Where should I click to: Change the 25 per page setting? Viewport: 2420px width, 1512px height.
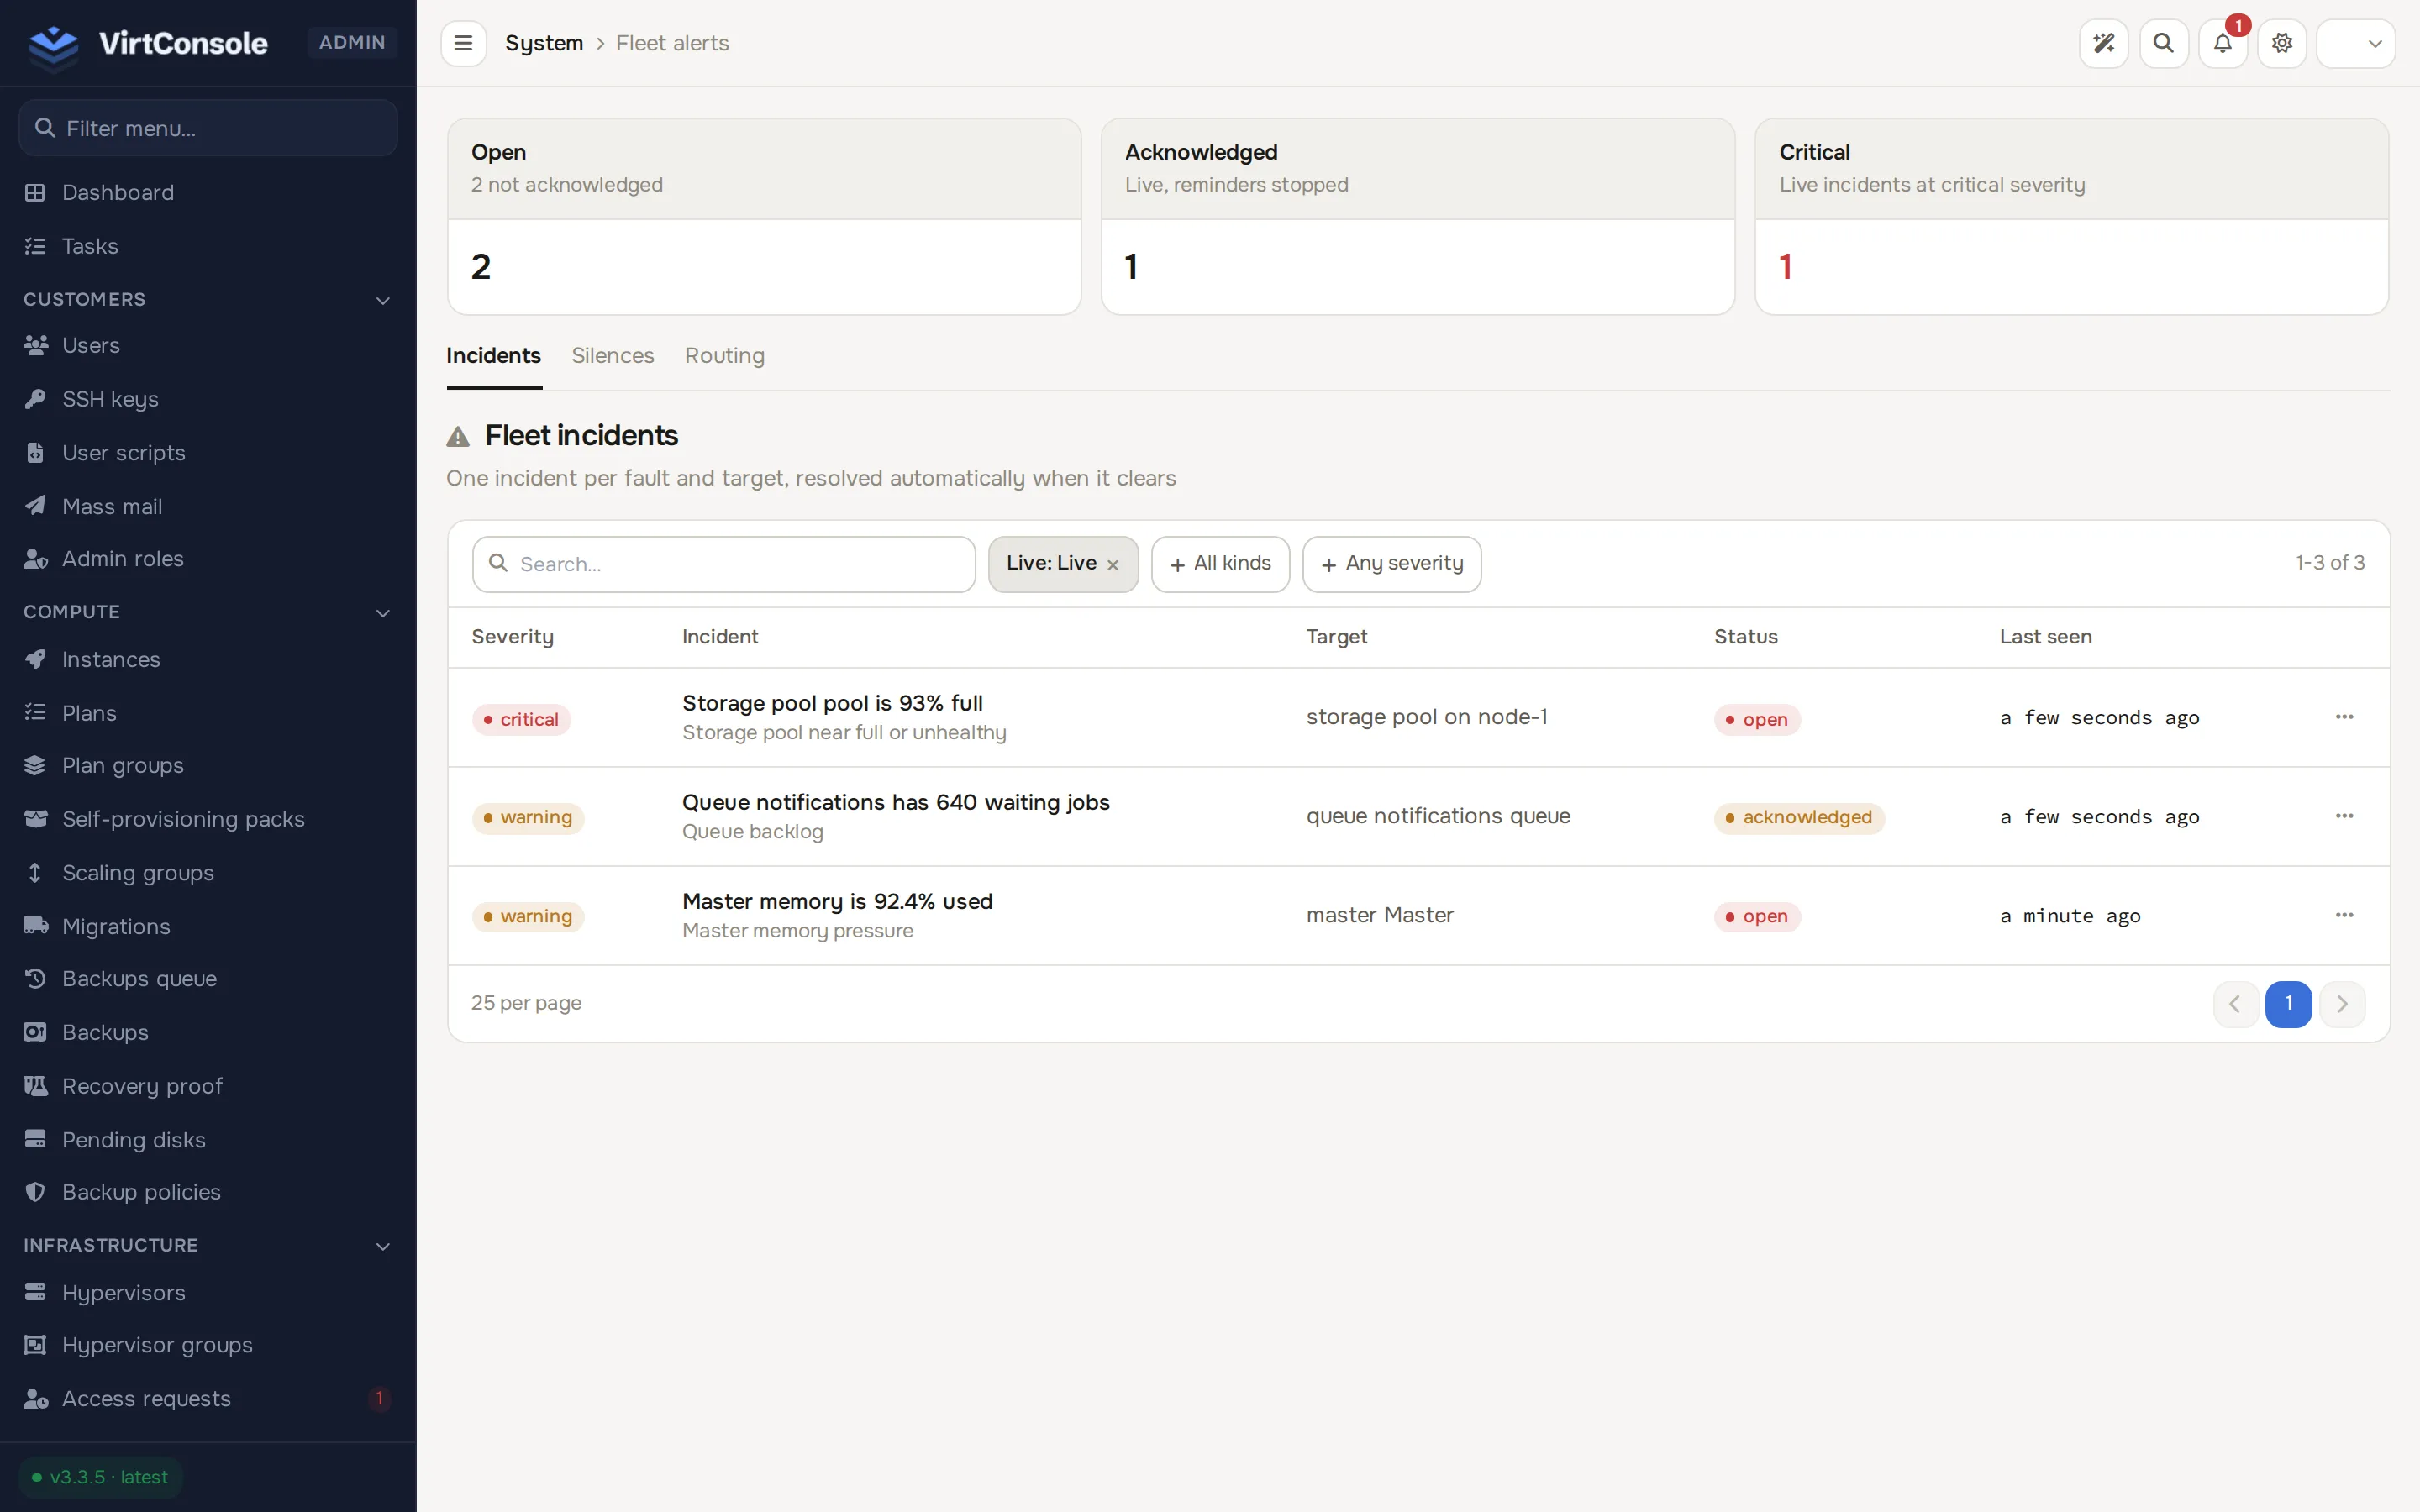tap(526, 1003)
